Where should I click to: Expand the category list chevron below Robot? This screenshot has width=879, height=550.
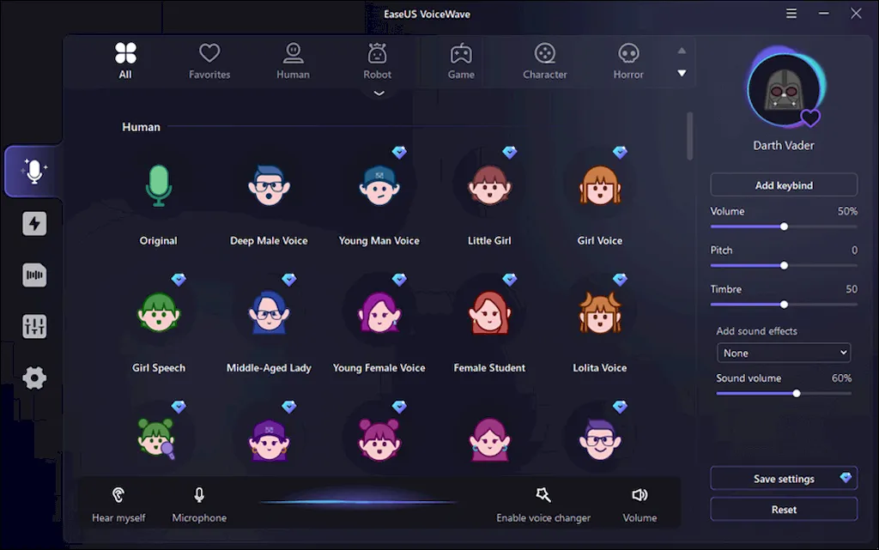(379, 93)
